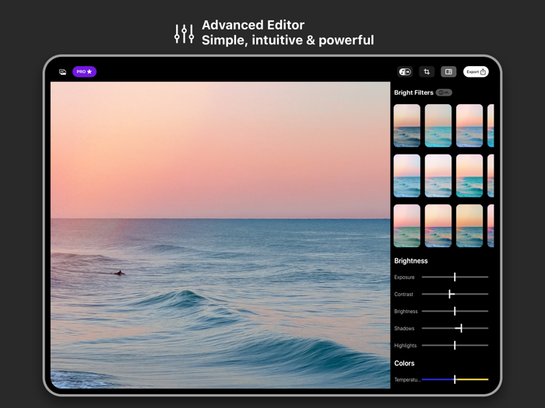Open the photo library icon

point(62,71)
